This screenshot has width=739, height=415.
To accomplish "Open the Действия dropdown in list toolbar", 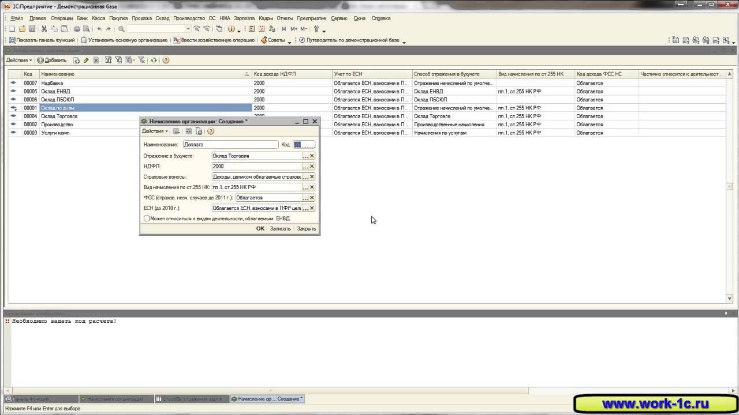I will (19, 60).
